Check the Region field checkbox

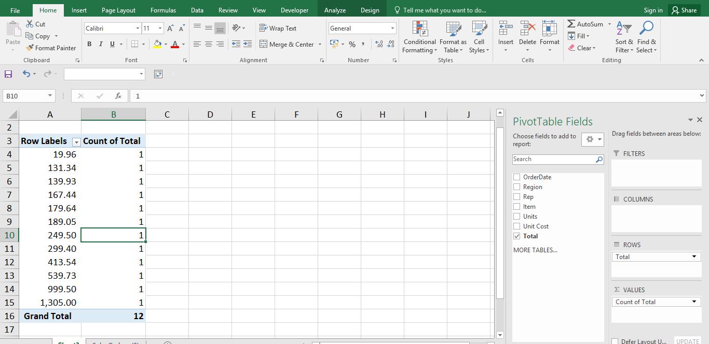click(x=517, y=187)
